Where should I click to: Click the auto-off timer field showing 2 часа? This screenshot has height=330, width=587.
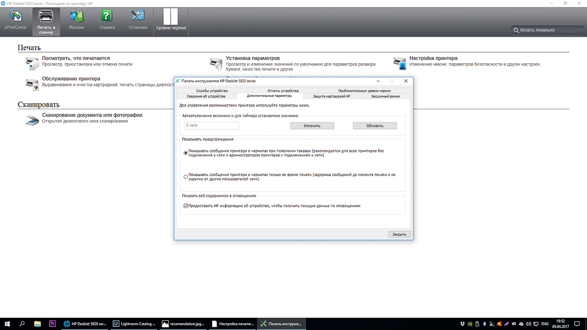point(212,125)
